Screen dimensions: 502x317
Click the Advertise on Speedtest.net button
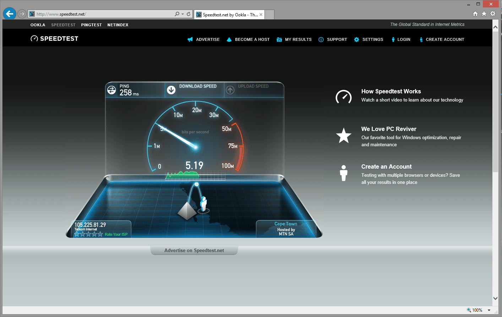coord(194,251)
